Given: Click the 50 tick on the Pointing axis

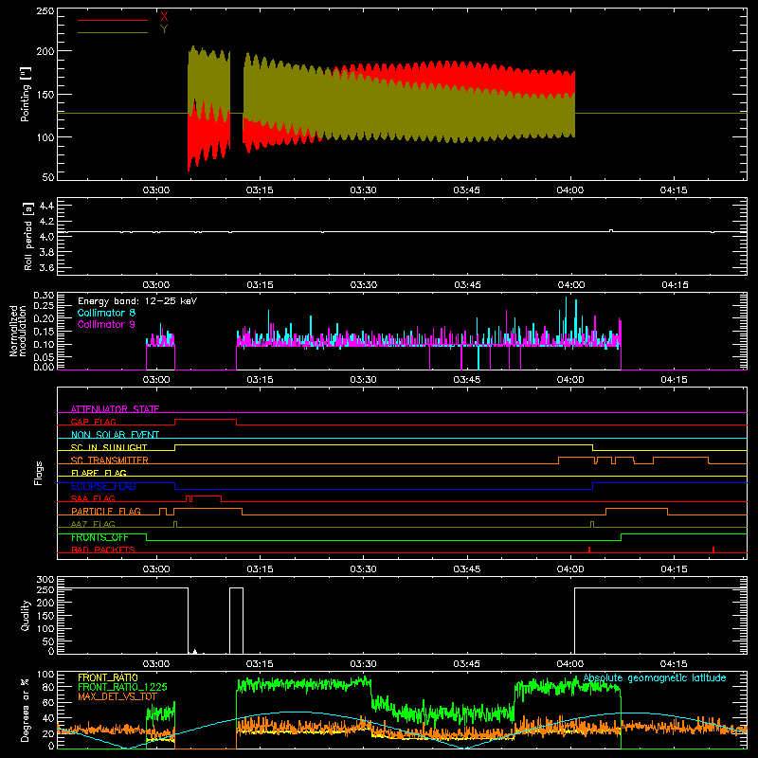Looking at the screenshot, I should [48, 177].
